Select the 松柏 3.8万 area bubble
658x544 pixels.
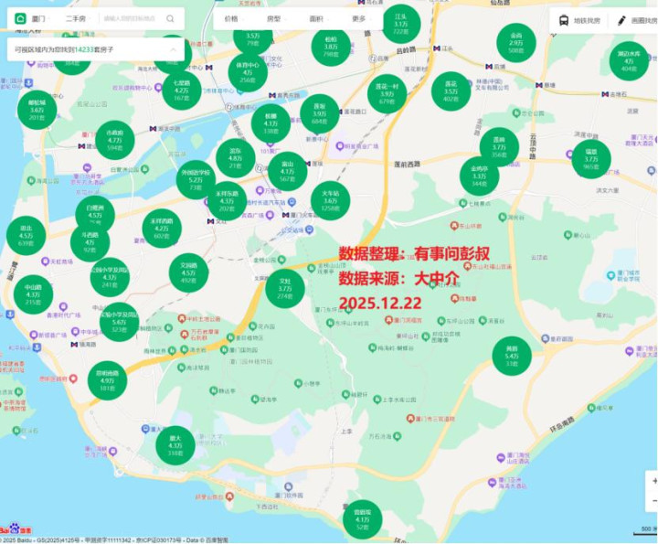click(x=331, y=47)
